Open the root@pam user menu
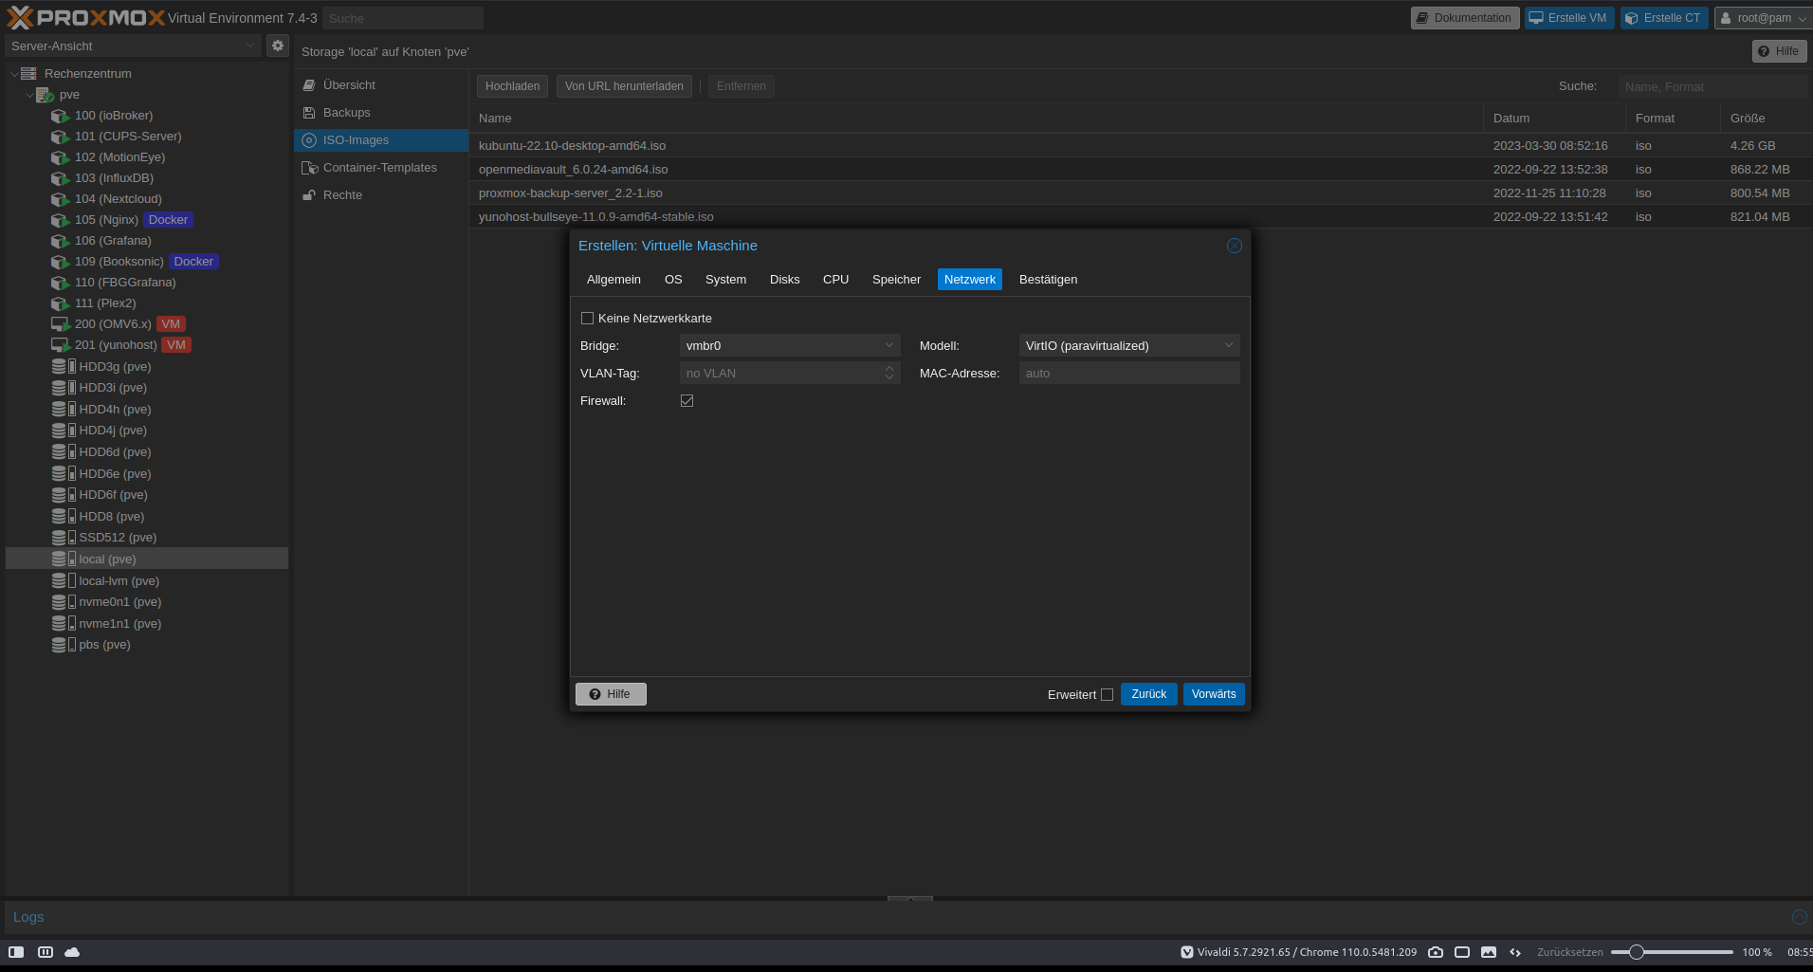Screen dimensions: 1813x972 point(1763,18)
